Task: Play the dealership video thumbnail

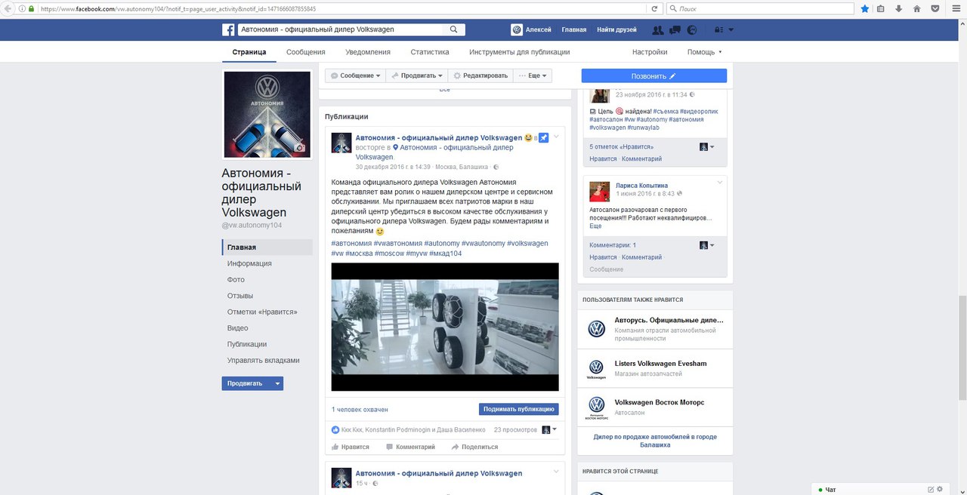Action: click(445, 327)
